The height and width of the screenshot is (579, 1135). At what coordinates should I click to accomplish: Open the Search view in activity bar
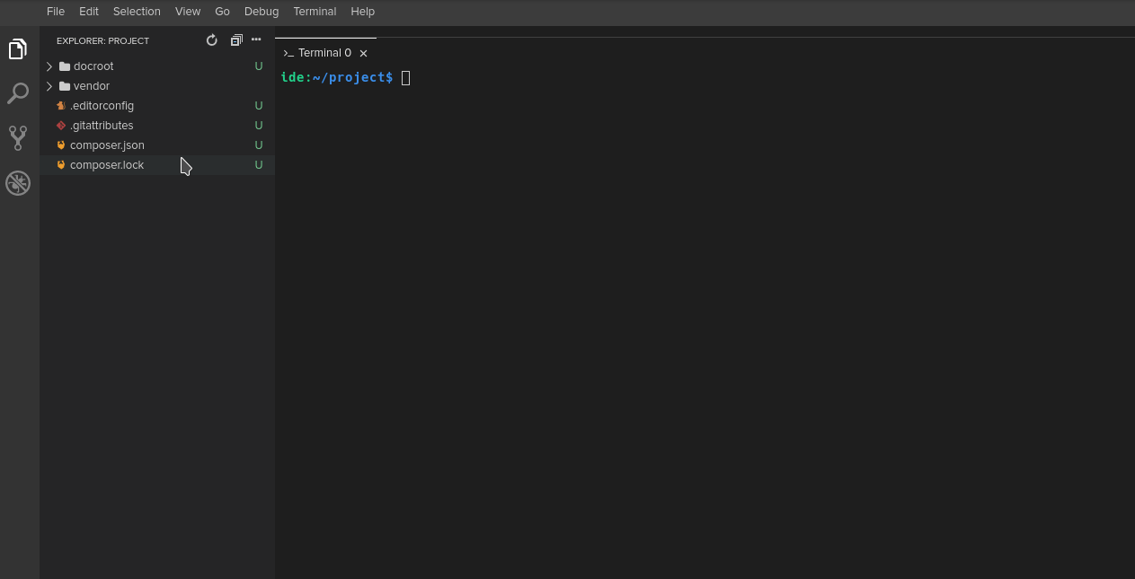coord(18,92)
